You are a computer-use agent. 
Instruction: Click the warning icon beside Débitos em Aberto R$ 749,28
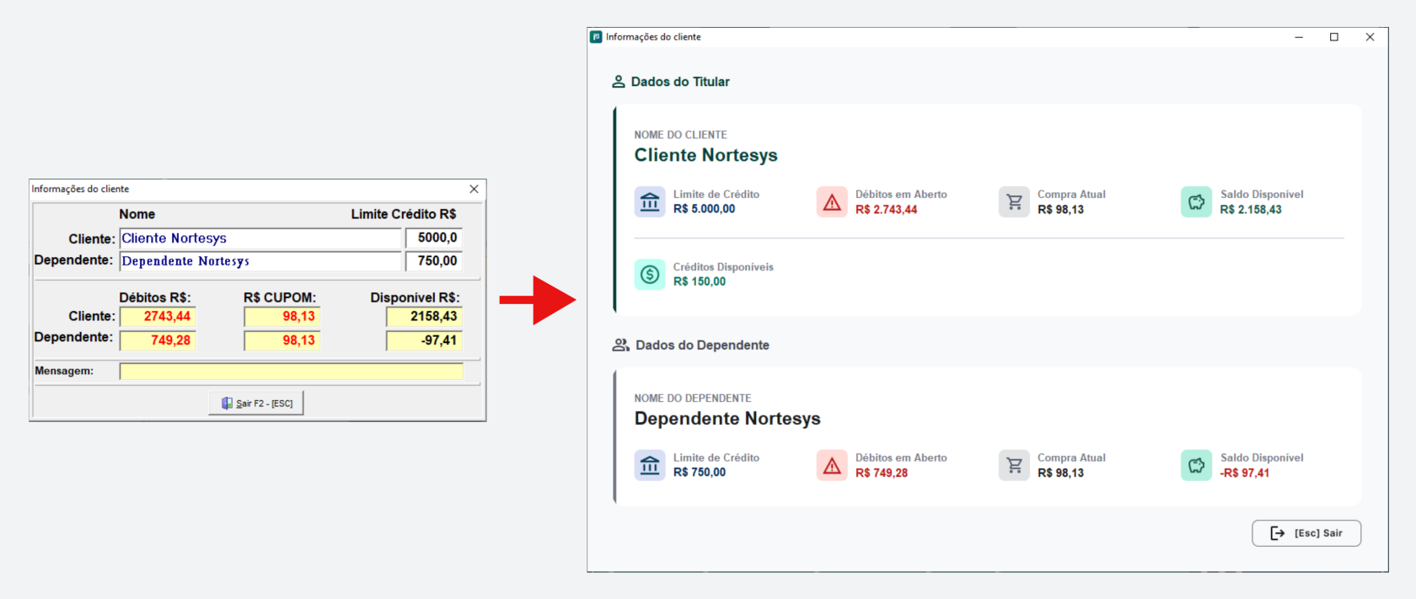[832, 465]
